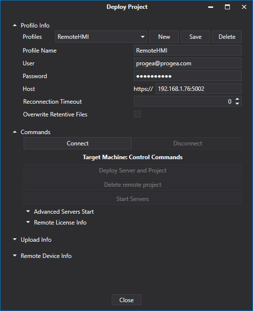Expand Remote License Info section
Viewport: 253px width, 311px height.
(x=28, y=223)
